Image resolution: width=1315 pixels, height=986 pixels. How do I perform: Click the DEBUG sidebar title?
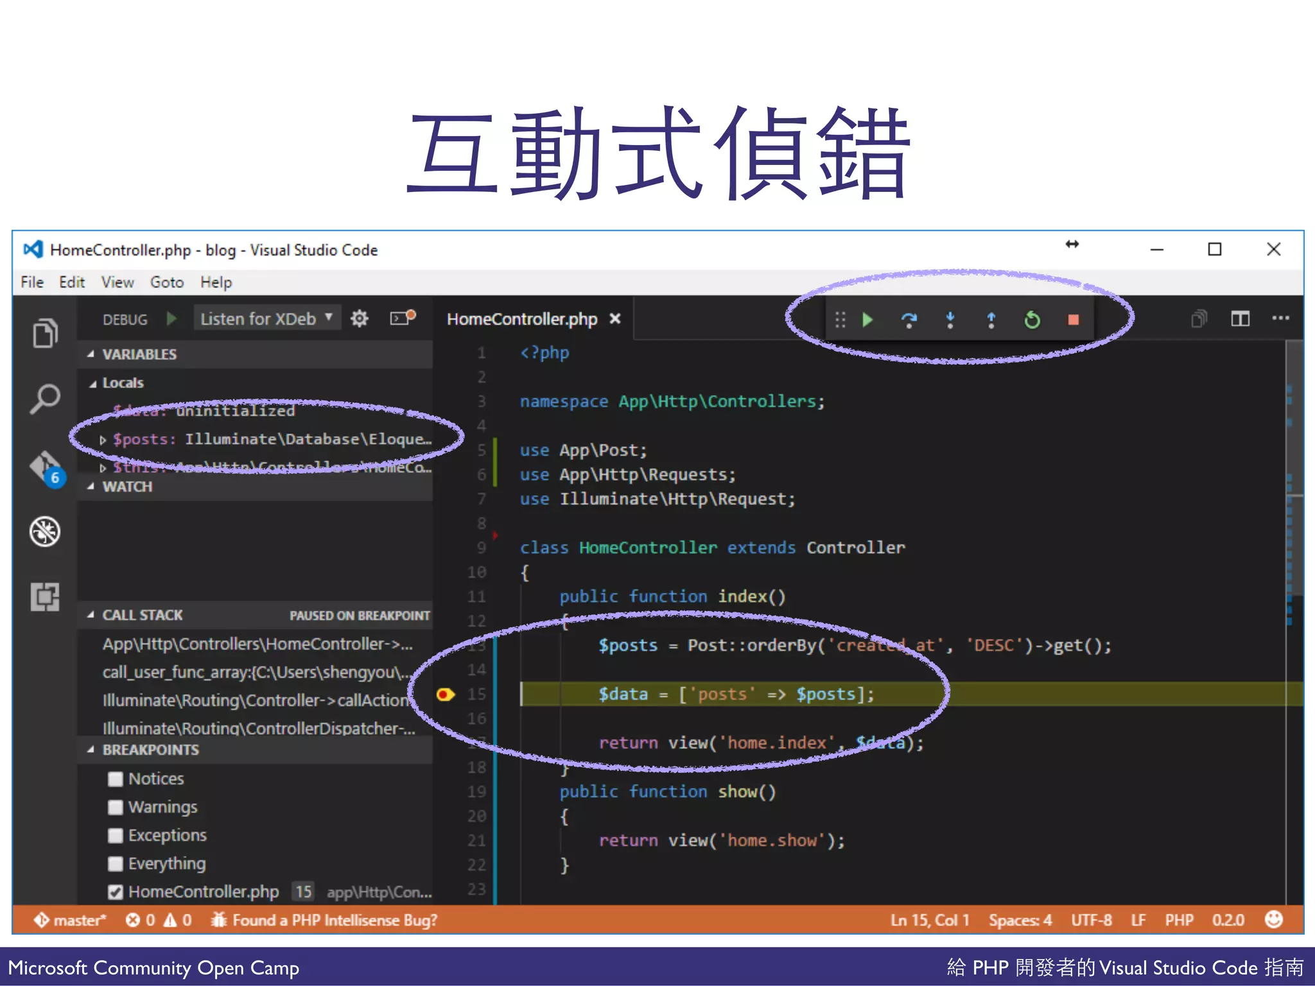[125, 319]
